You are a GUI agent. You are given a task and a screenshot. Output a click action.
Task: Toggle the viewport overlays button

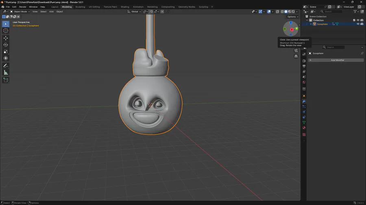click(269, 12)
